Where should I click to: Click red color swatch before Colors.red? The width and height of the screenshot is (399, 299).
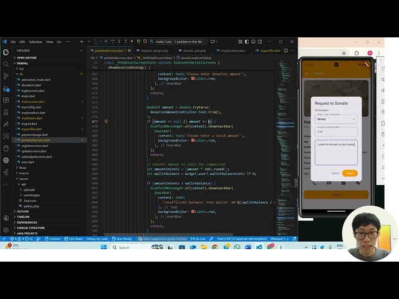click(x=193, y=140)
